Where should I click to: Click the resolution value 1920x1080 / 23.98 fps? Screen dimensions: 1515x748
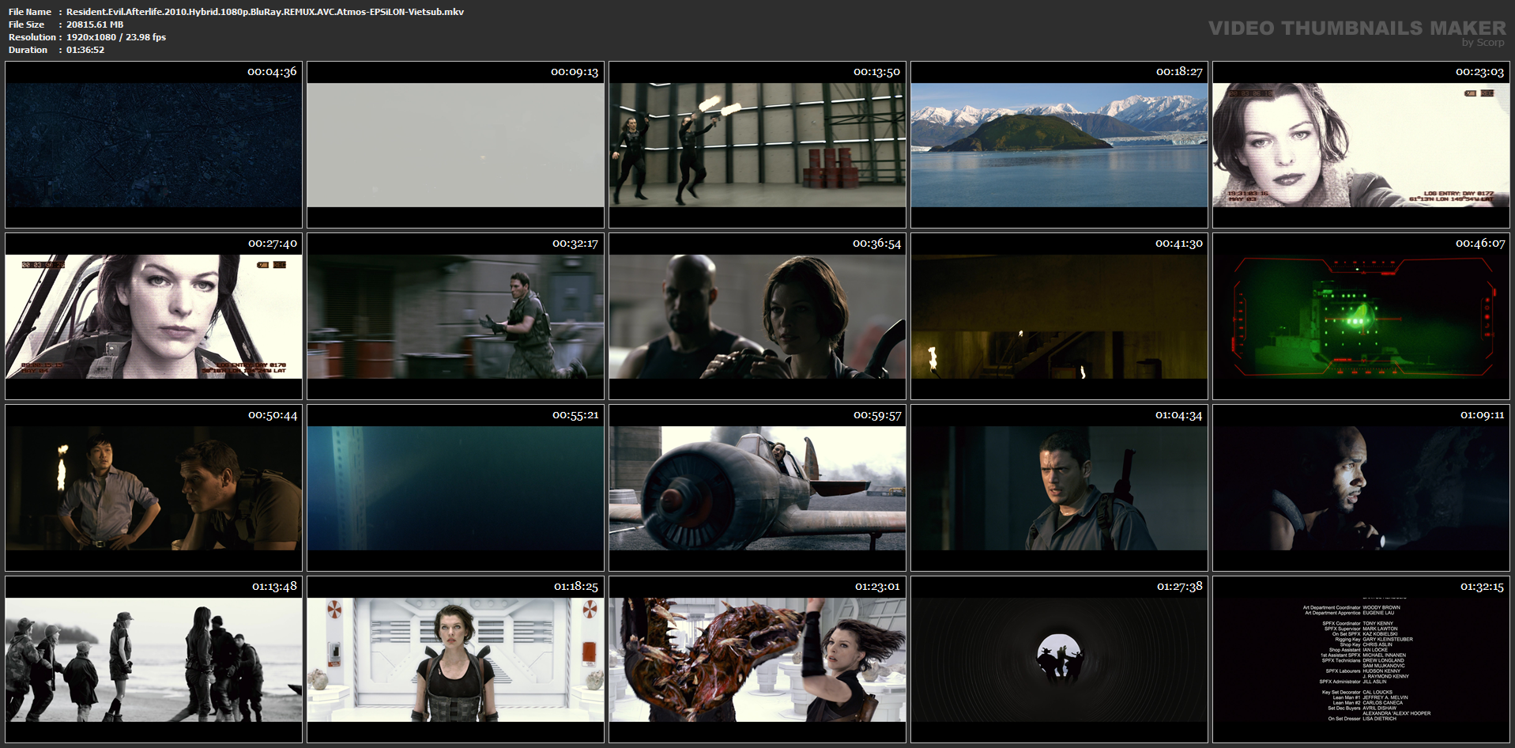(116, 37)
